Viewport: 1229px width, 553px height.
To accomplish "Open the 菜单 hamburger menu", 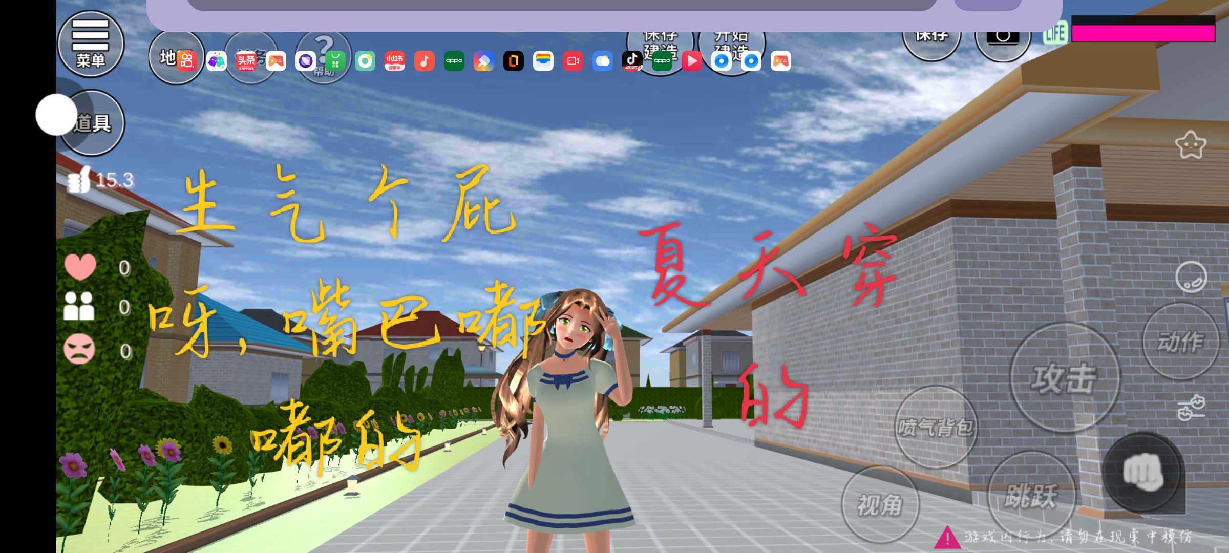I will click(90, 44).
